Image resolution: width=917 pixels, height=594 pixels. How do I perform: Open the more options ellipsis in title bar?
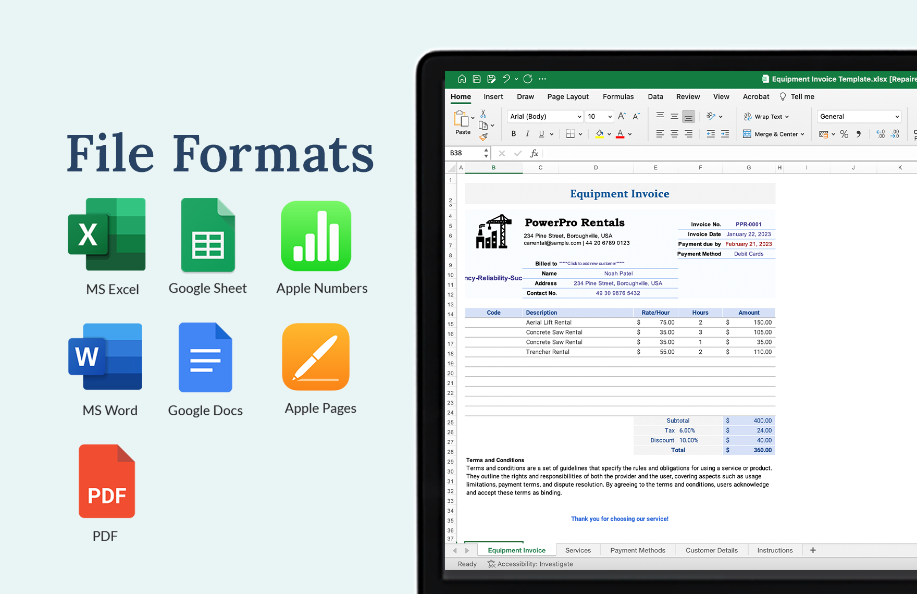[x=542, y=79]
